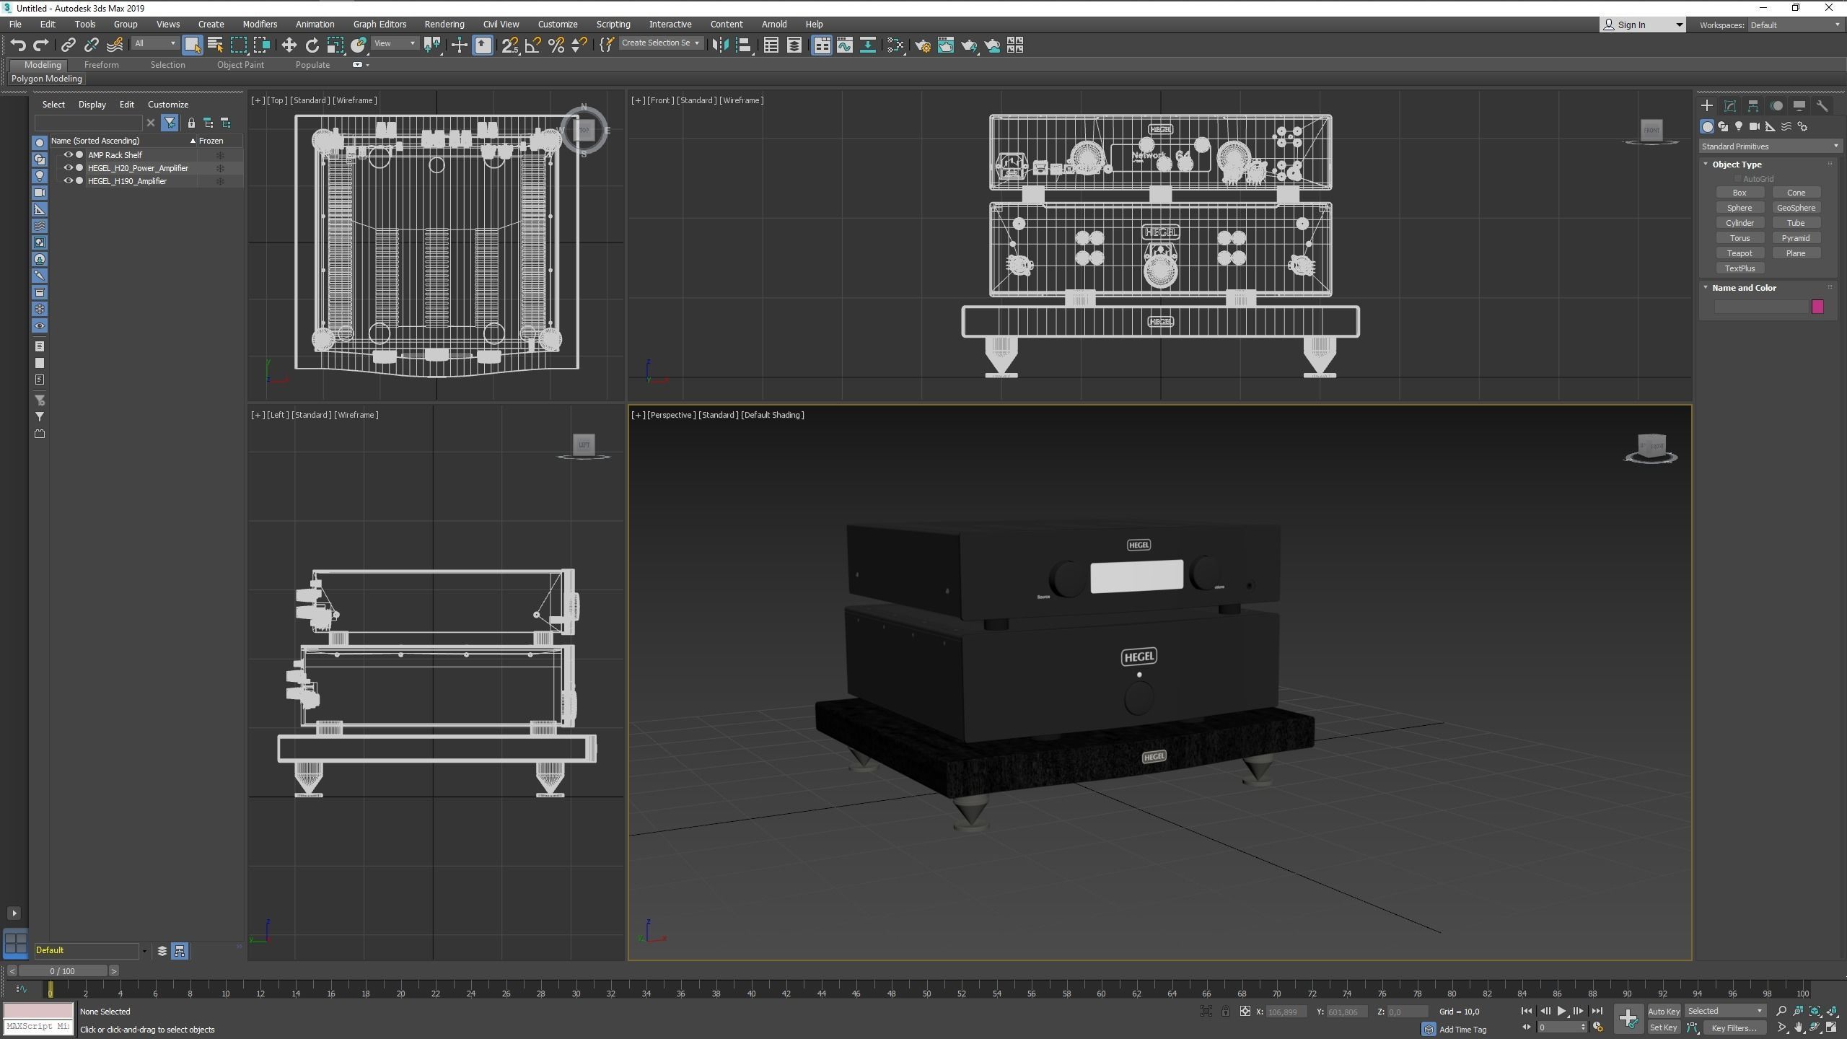This screenshot has height=1039, width=1847.
Task: Open the Workspaces Default dropdown
Action: click(1794, 25)
